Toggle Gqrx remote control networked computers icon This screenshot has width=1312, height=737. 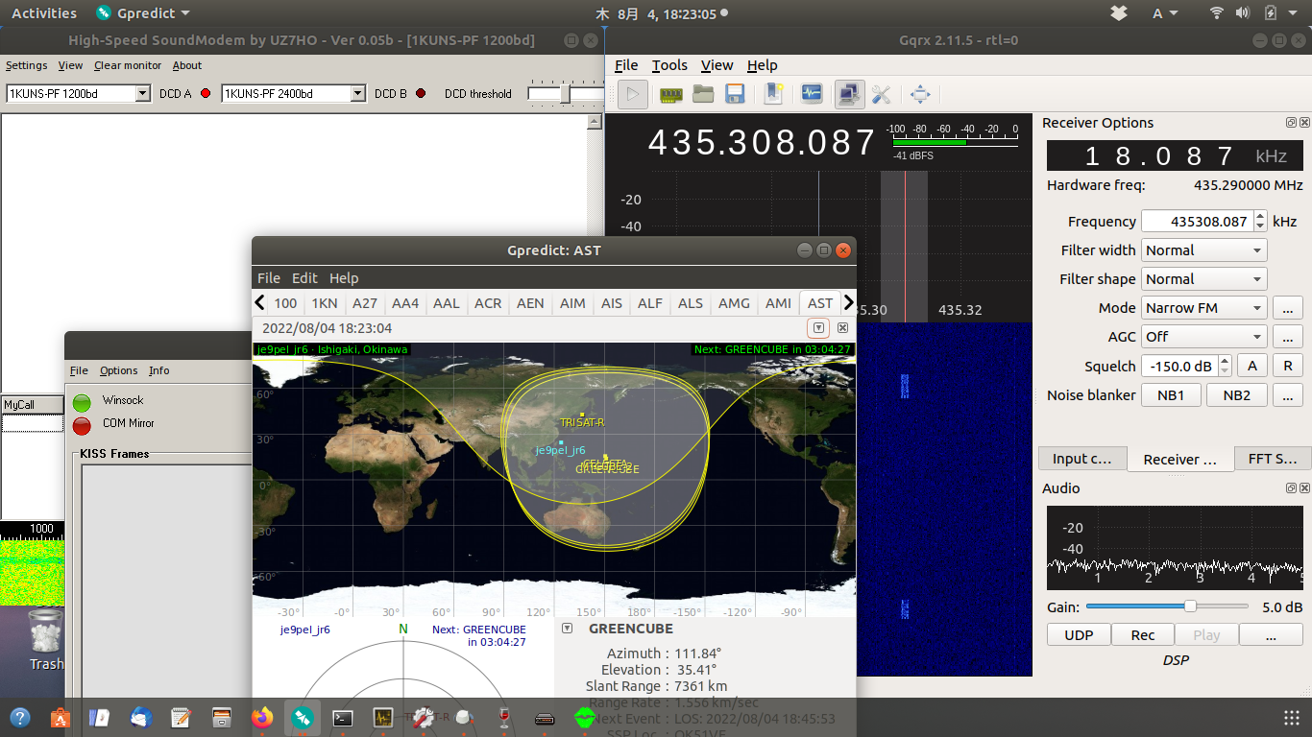pos(849,94)
